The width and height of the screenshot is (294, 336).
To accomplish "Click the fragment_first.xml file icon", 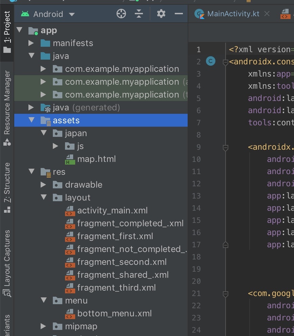I will pyautogui.click(x=70, y=236).
